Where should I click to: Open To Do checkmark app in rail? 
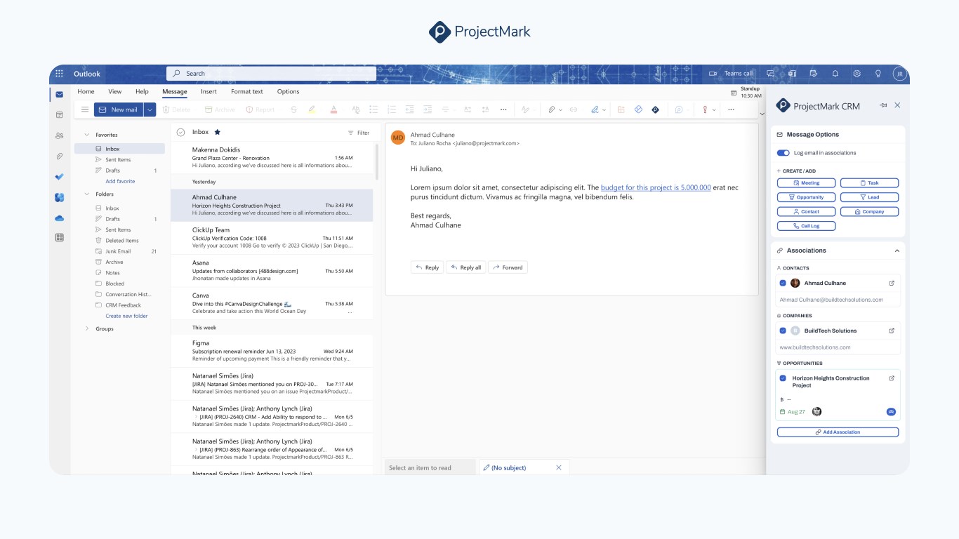[59, 177]
